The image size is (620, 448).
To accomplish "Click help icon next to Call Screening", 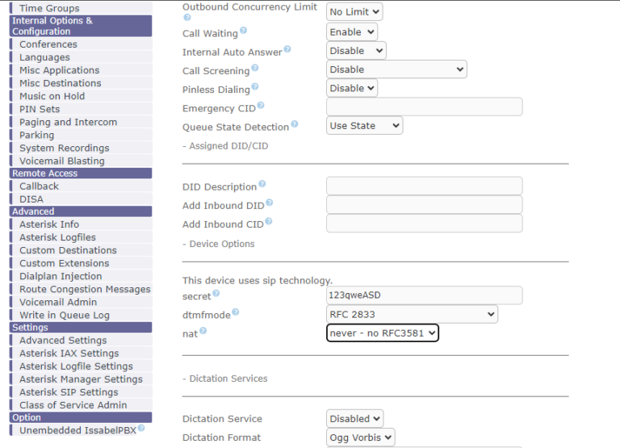I will [255, 69].
